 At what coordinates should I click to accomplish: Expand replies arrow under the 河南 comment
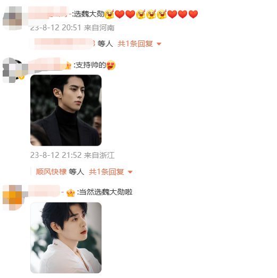coord(159,44)
